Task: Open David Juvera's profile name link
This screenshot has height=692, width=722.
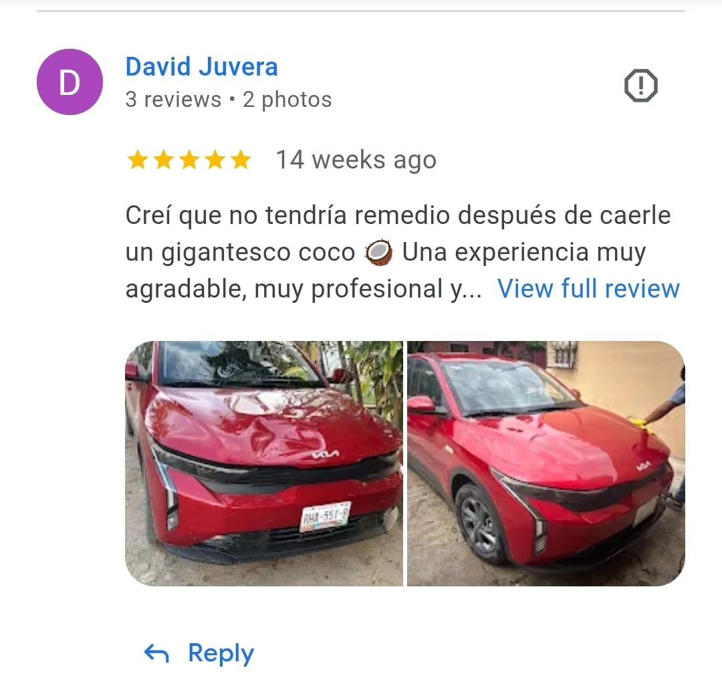Action: pyautogui.click(x=202, y=67)
